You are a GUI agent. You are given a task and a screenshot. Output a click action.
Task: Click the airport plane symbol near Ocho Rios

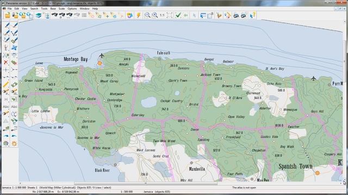pyautogui.click(x=313, y=78)
